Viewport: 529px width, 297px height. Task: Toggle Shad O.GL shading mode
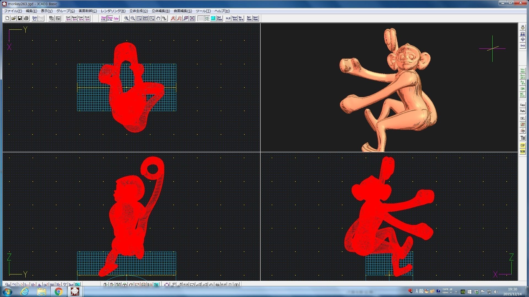(103, 18)
